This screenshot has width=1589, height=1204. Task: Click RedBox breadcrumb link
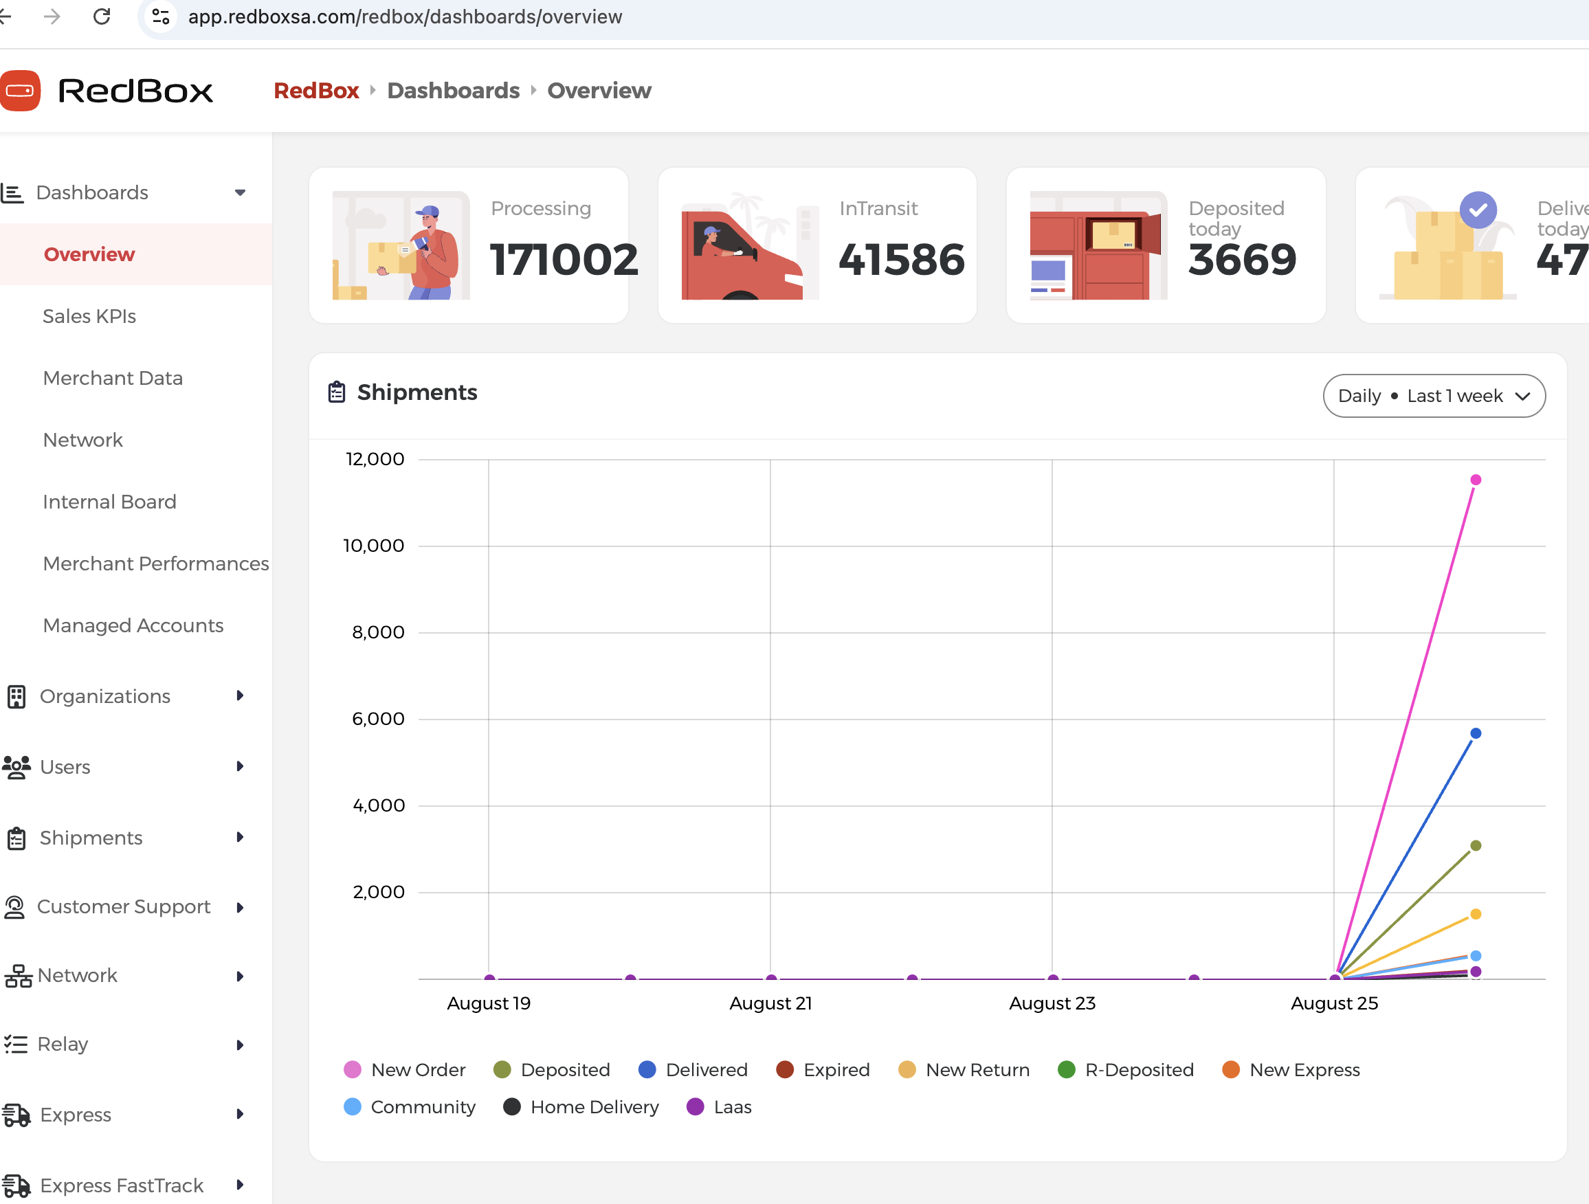tap(316, 91)
